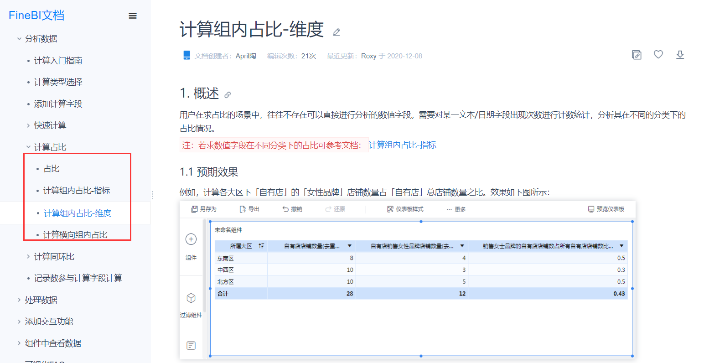Open 仪表板样式 in the toolbar

[405, 209]
